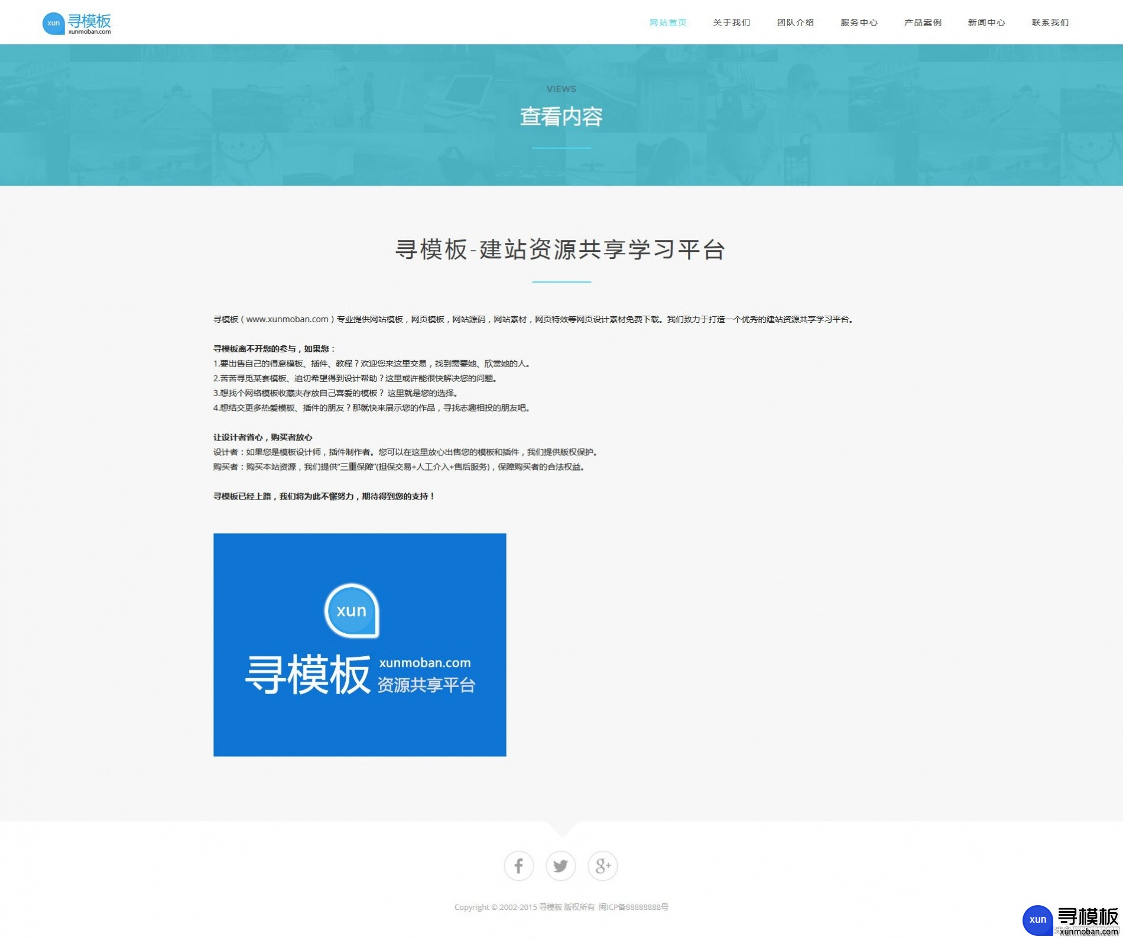This screenshot has width=1123, height=940.
Task: Open the Google Plus social icon
Action: tap(603, 866)
